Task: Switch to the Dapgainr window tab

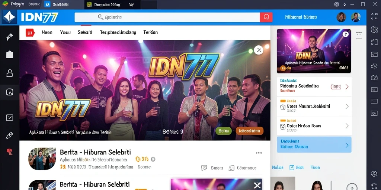Action: pyautogui.click(x=112, y=4)
